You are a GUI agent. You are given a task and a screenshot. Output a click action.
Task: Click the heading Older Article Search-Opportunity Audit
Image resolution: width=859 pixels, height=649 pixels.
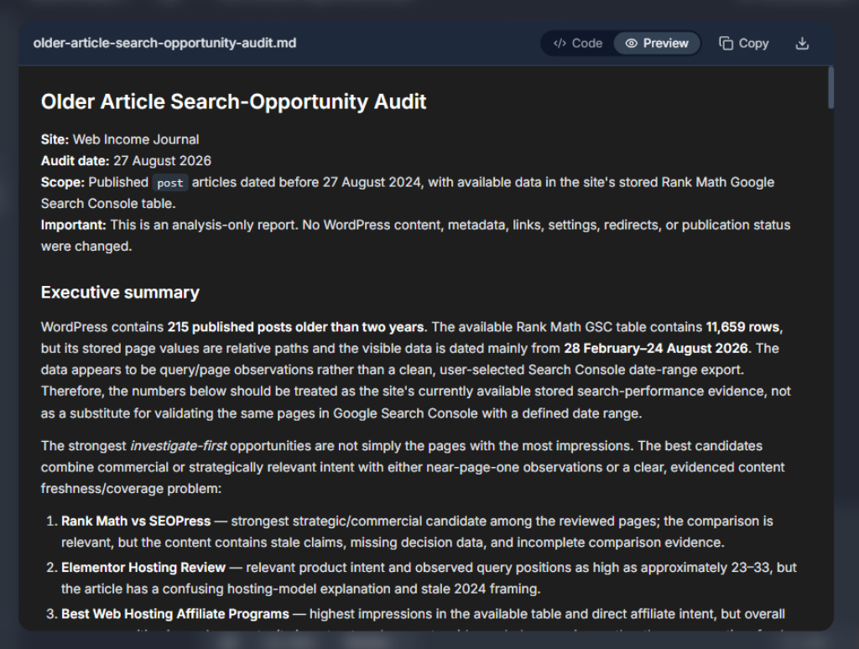[x=233, y=101]
